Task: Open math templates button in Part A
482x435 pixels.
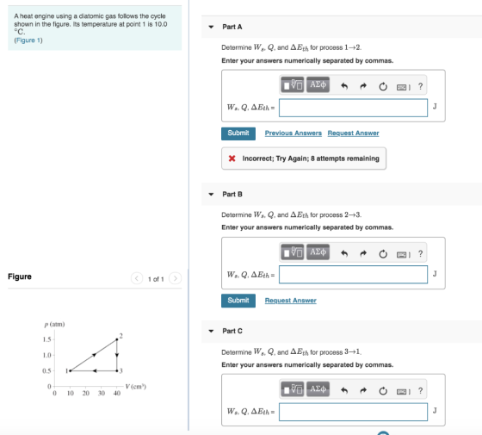Action: 293,85
